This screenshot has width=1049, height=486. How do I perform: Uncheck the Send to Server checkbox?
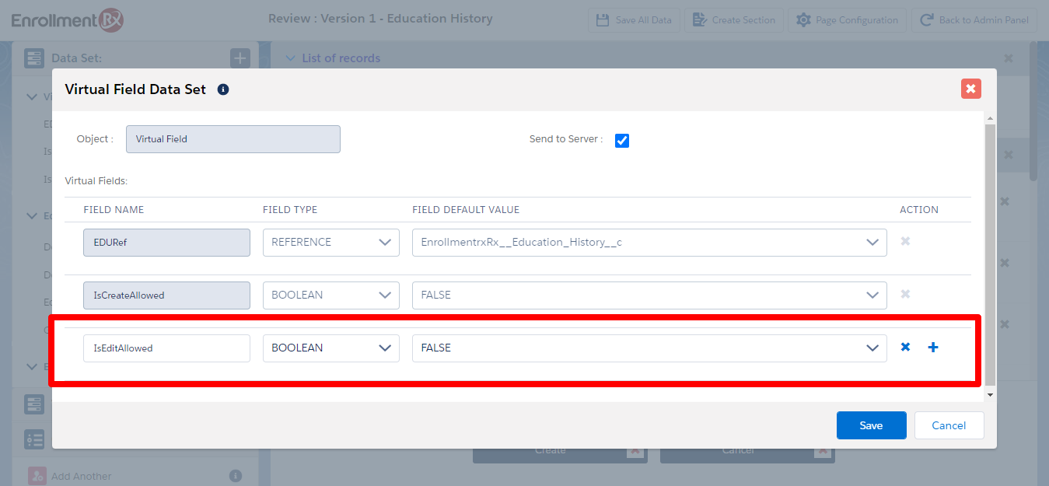622,141
